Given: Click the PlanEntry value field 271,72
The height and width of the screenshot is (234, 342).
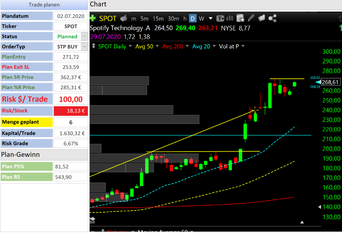Looking at the screenshot, I should tap(71, 57).
